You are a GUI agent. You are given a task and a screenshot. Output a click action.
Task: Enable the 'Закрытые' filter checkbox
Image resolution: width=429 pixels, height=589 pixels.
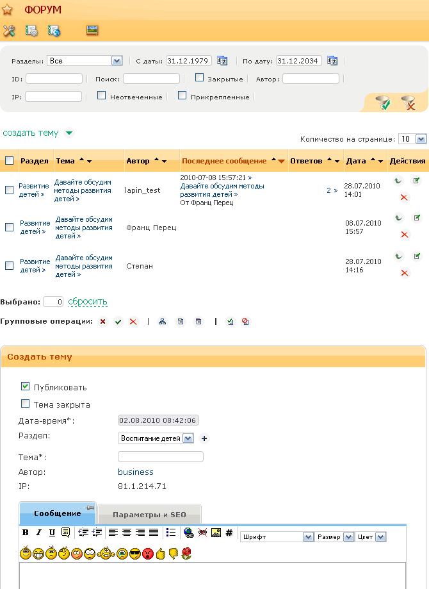(x=200, y=78)
